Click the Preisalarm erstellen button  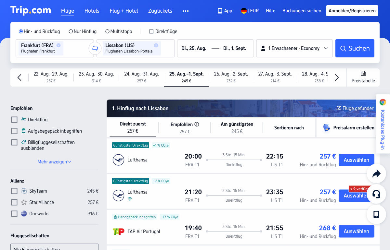[x=348, y=128]
